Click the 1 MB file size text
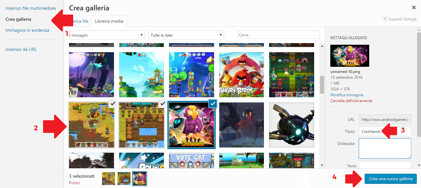Screen dimensions: 421x188 [335, 83]
